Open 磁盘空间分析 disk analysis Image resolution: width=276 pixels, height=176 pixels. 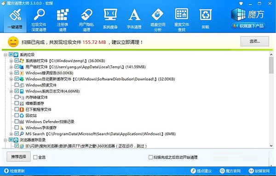[x=158, y=20]
